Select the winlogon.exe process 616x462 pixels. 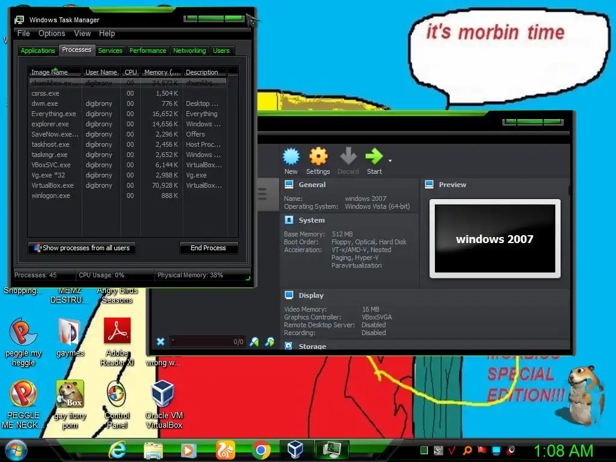pos(128,196)
